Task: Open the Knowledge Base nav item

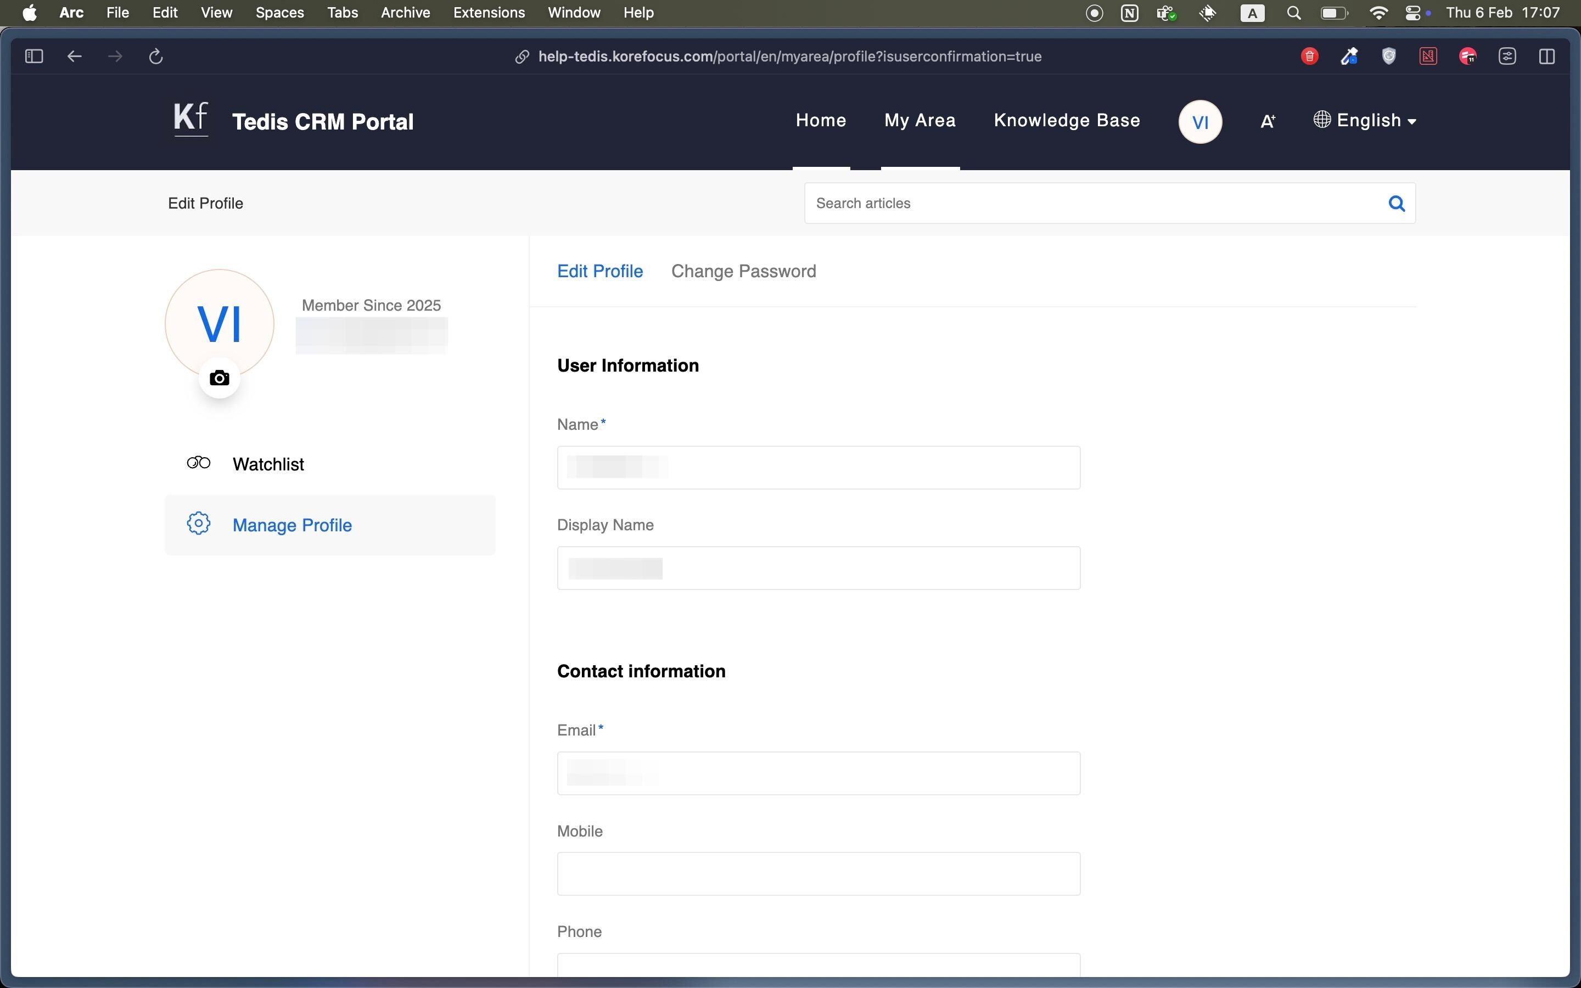Action: [x=1066, y=121]
